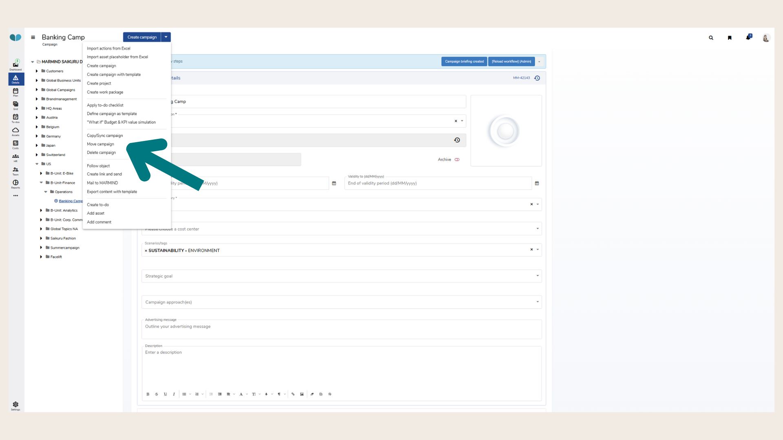Select Move campaign from the menu
The width and height of the screenshot is (783, 440).
100,144
